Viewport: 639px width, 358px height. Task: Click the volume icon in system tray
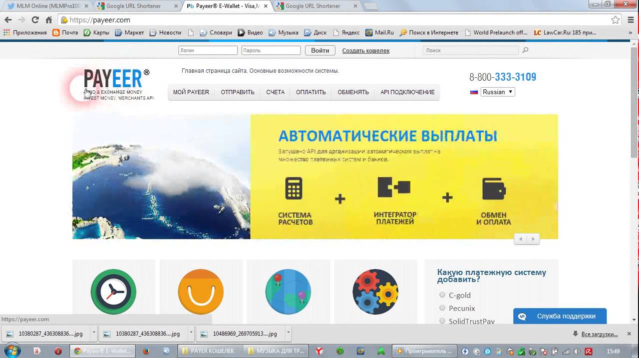[578, 351]
